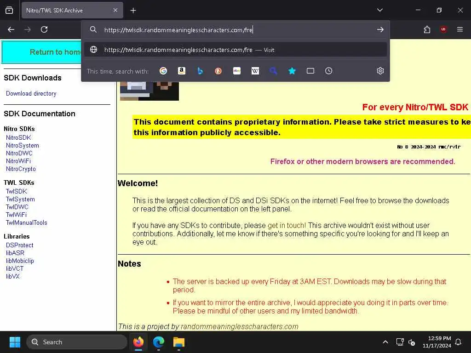The width and height of the screenshot is (471, 353).
Task: Click the Return to home button
Action: tap(41, 52)
